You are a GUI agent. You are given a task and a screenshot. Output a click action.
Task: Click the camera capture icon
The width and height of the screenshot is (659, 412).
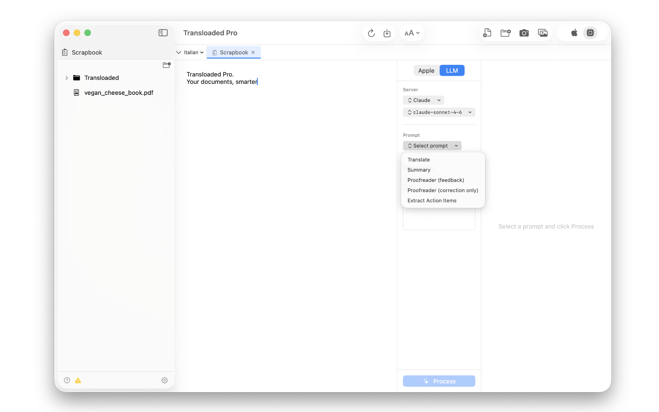tap(524, 33)
